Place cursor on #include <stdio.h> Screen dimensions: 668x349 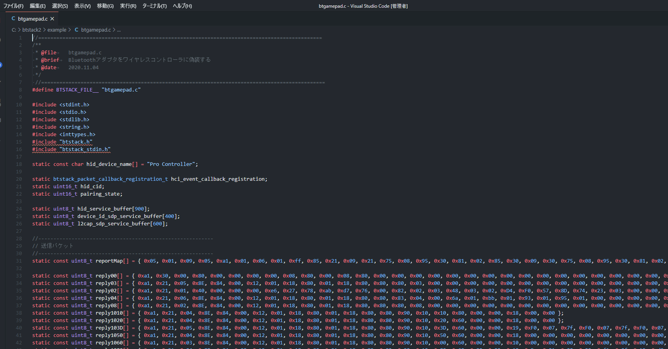tap(59, 112)
